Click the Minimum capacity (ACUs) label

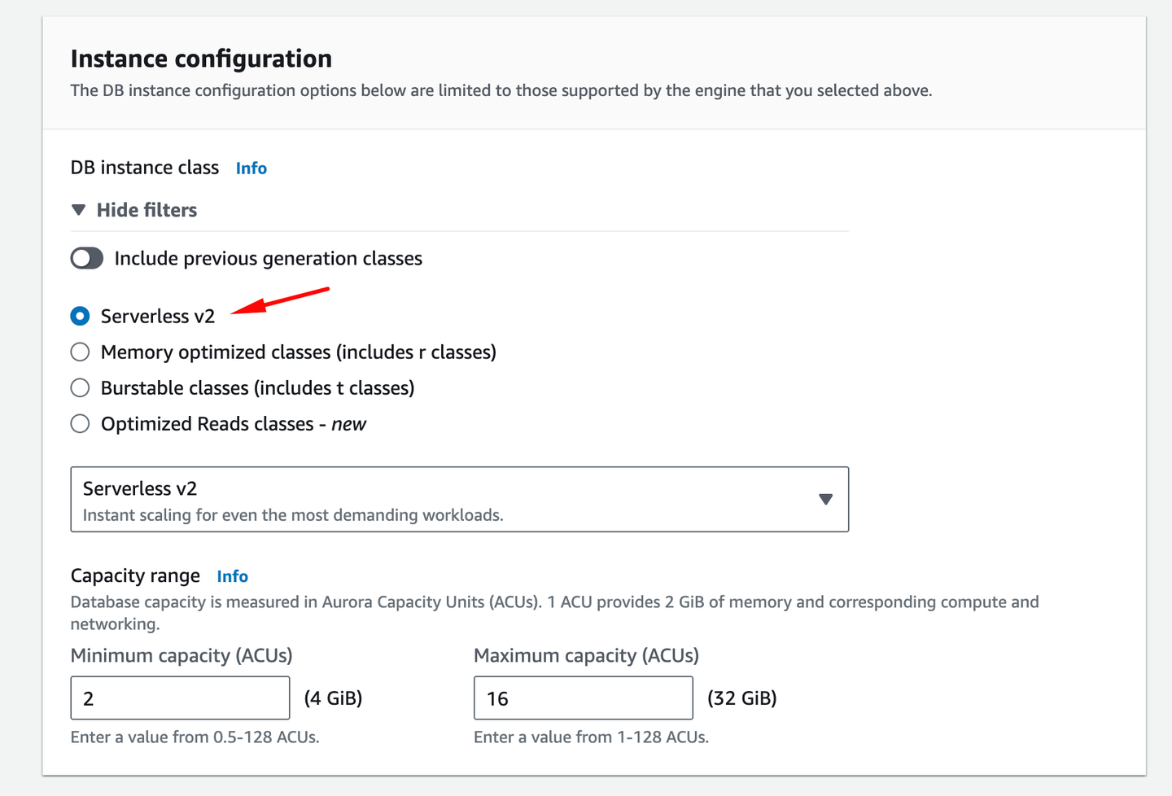coord(181,655)
